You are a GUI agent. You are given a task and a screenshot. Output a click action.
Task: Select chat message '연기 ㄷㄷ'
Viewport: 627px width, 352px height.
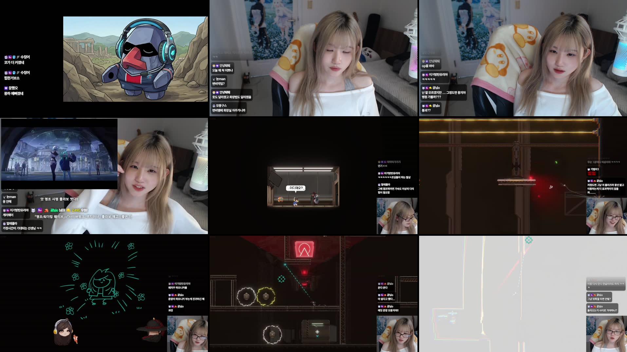383,166
